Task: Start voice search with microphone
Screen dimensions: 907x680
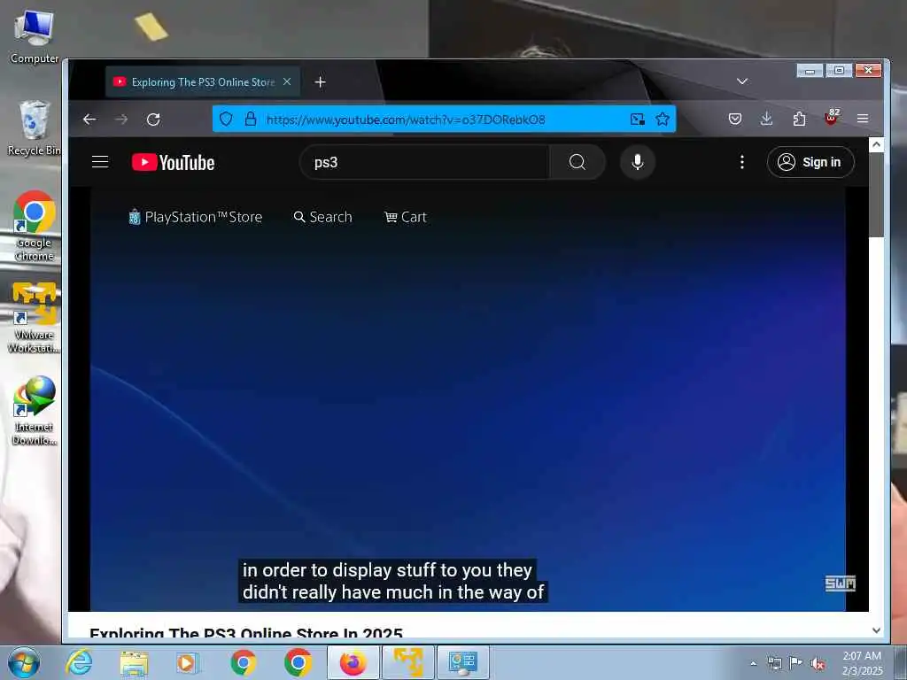Action: click(638, 162)
